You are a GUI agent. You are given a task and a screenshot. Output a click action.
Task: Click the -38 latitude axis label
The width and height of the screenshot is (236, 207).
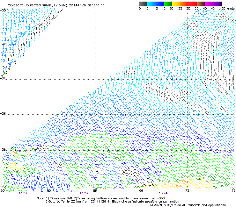tap(3, 150)
